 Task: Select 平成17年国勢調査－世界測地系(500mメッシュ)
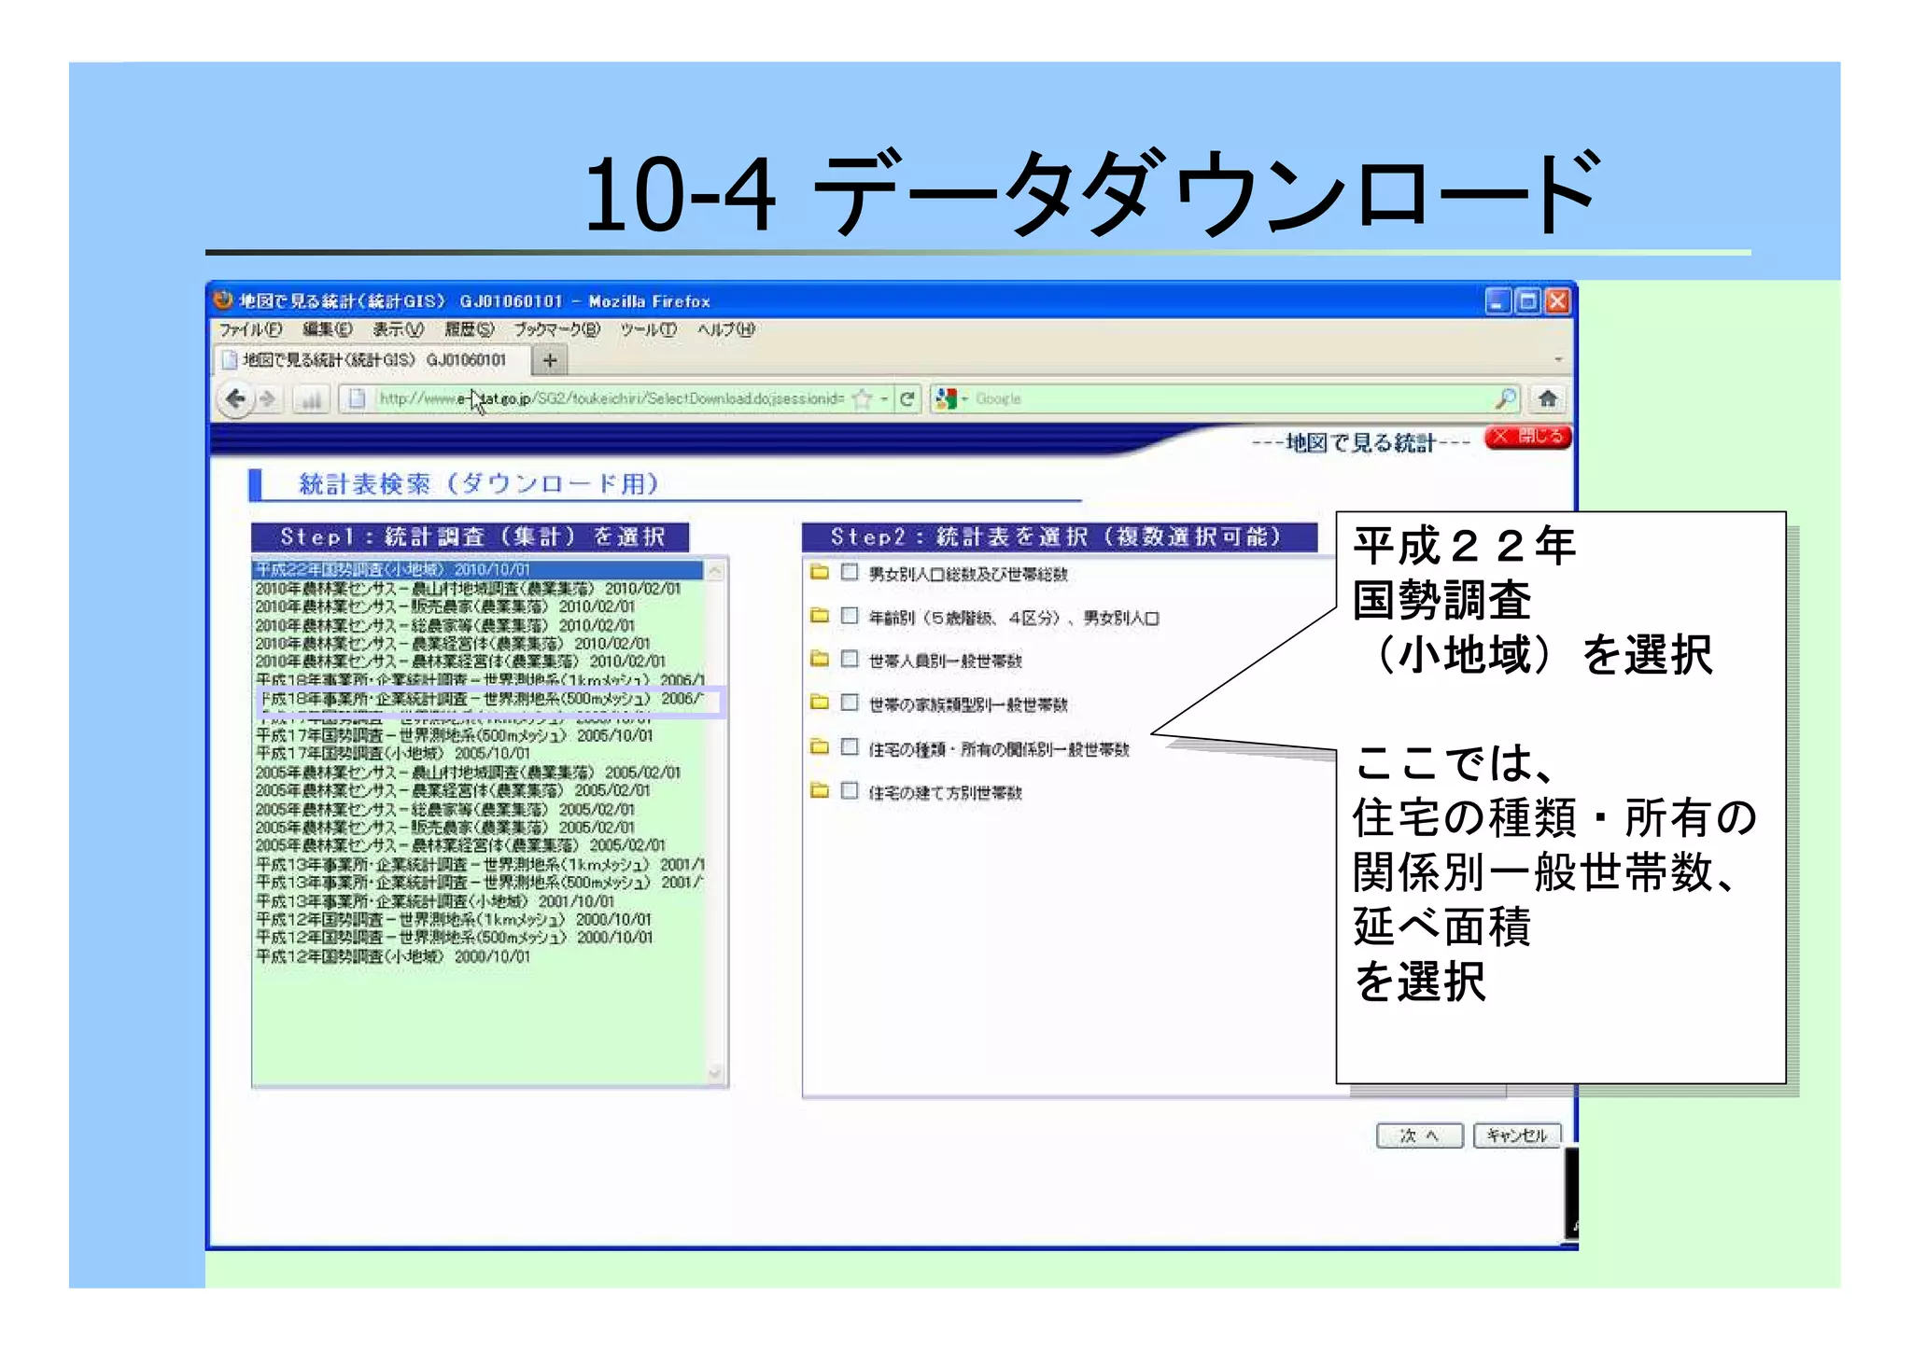click(478, 735)
